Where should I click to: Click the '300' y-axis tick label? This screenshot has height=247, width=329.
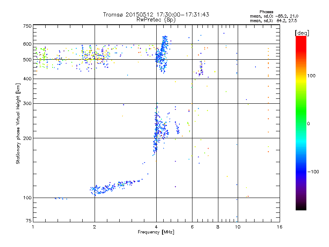(x=27, y=103)
